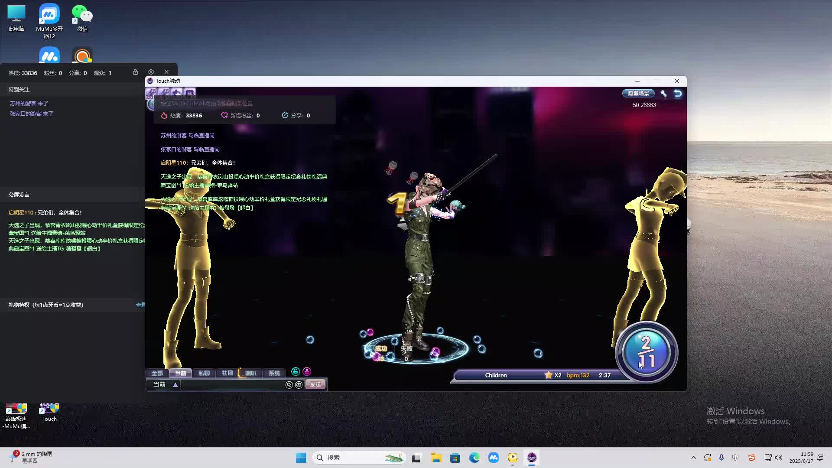Expand hidden system tray icons chevron
This screenshot has width=832, height=468.
coord(693,458)
